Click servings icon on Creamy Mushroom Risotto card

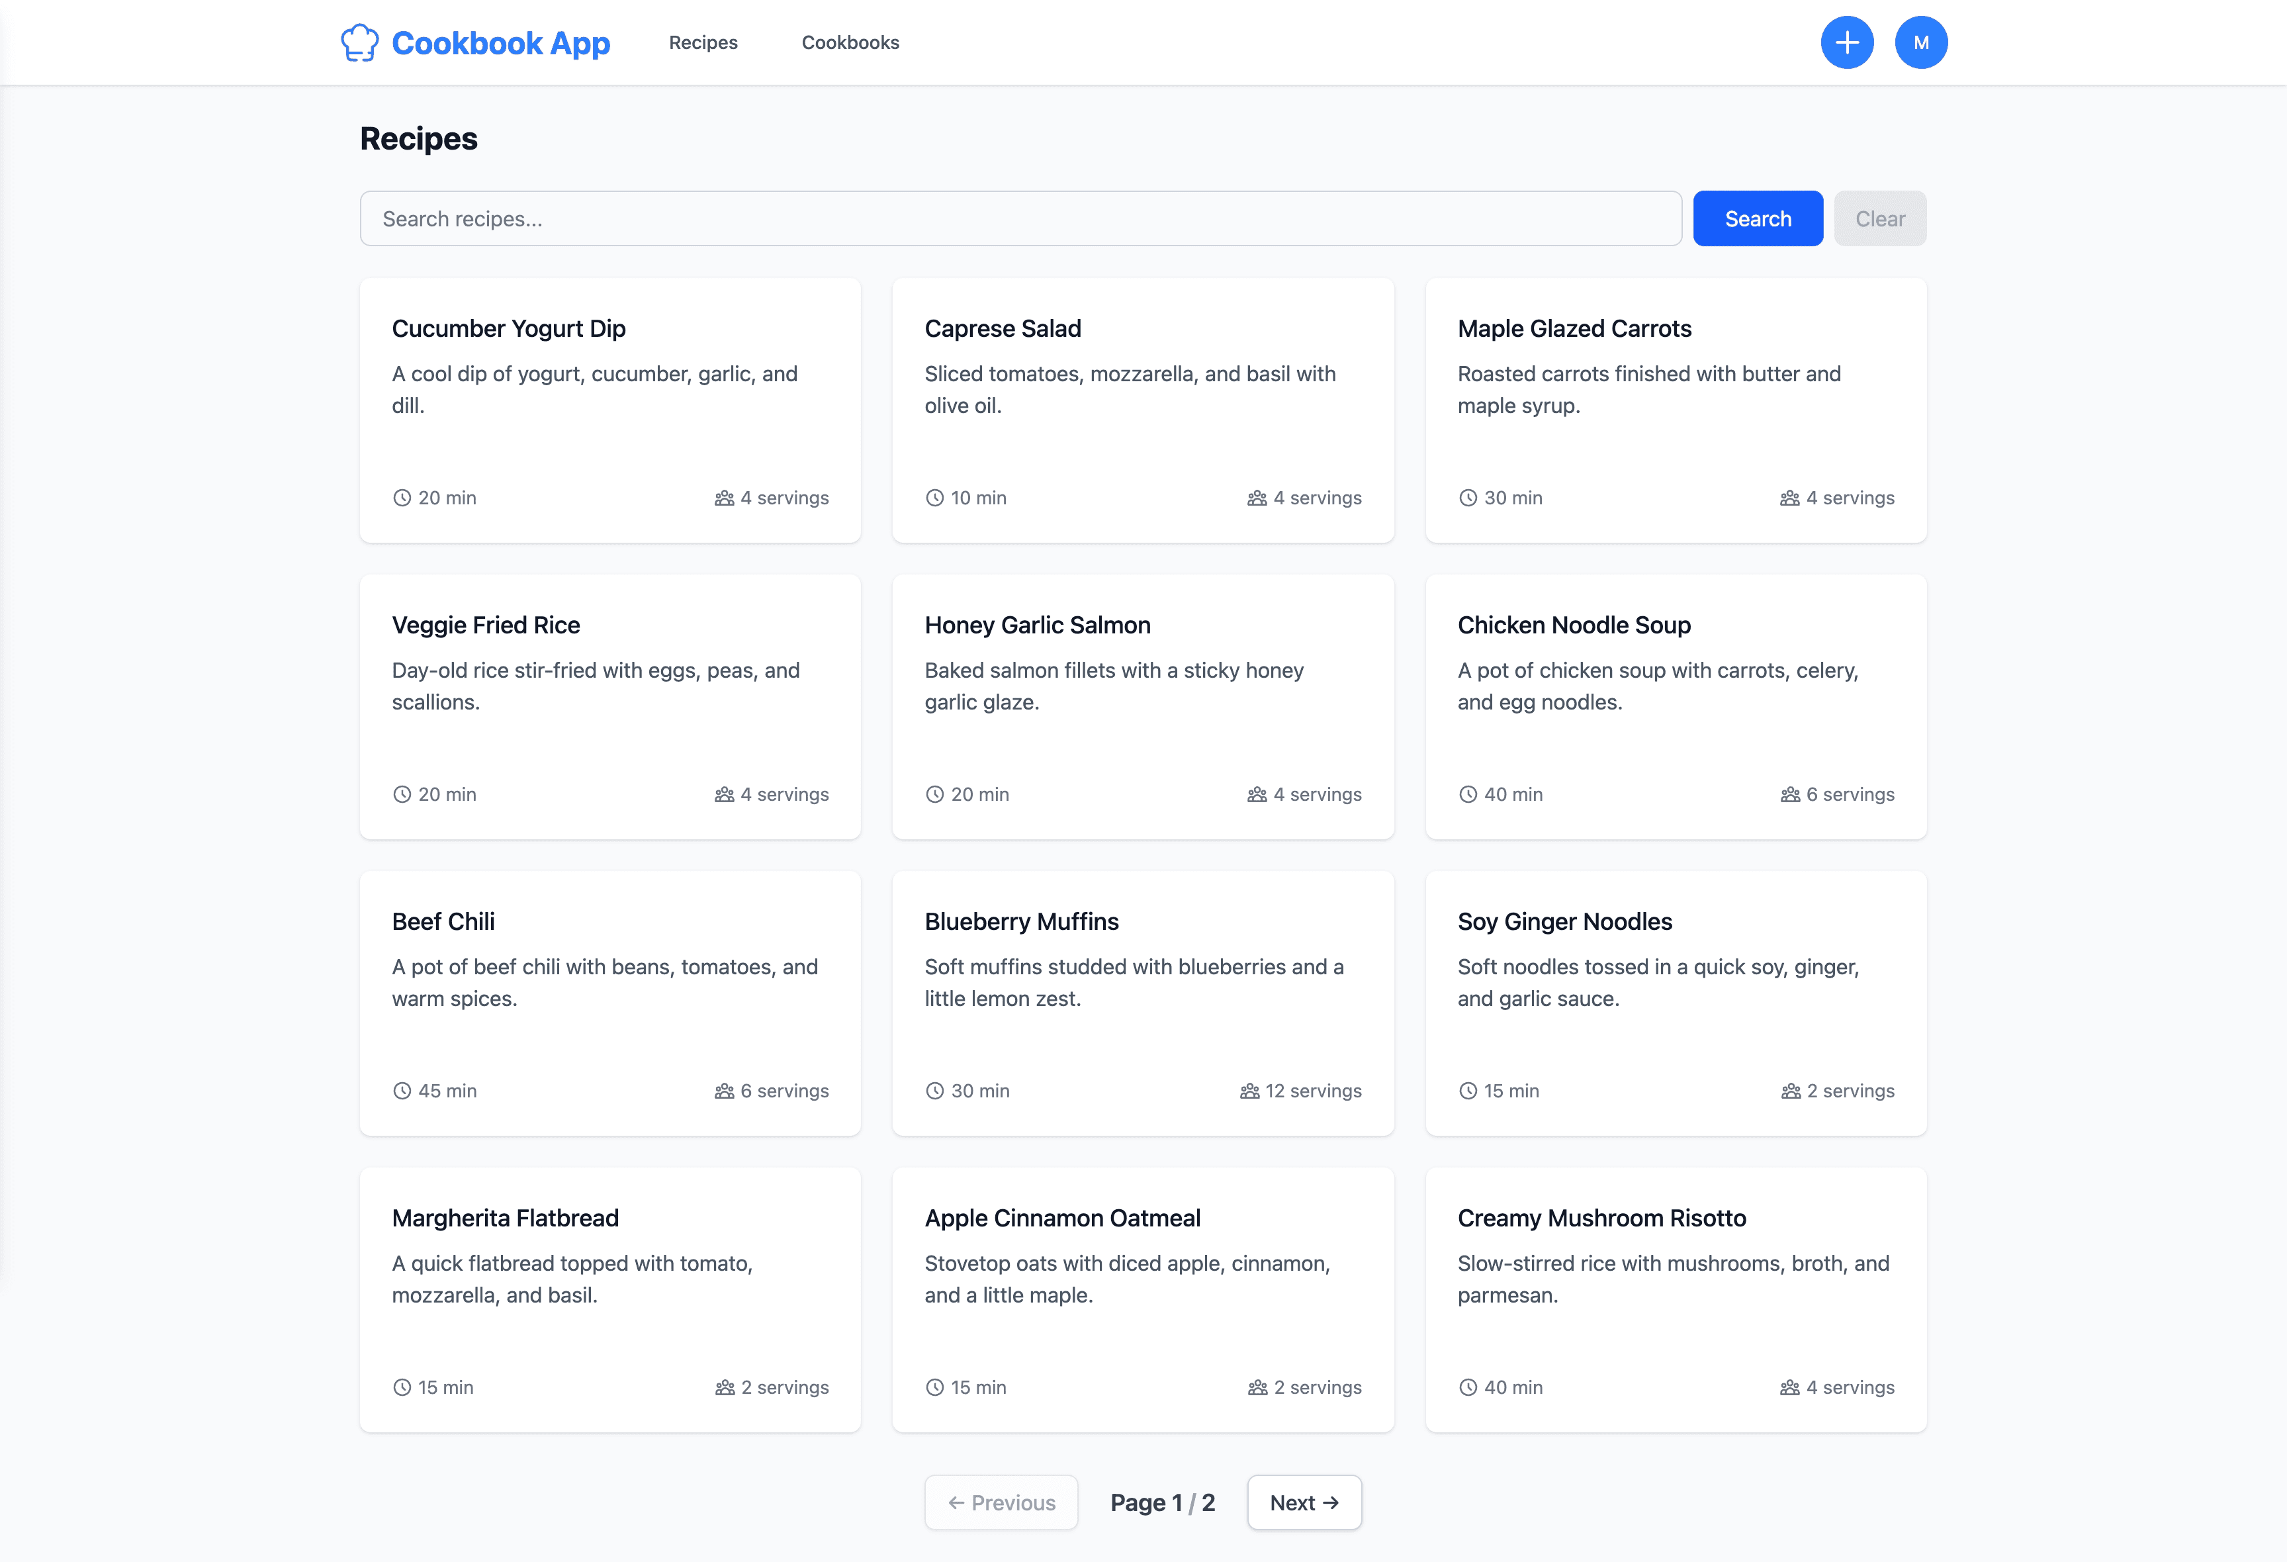click(x=1790, y=1387)
